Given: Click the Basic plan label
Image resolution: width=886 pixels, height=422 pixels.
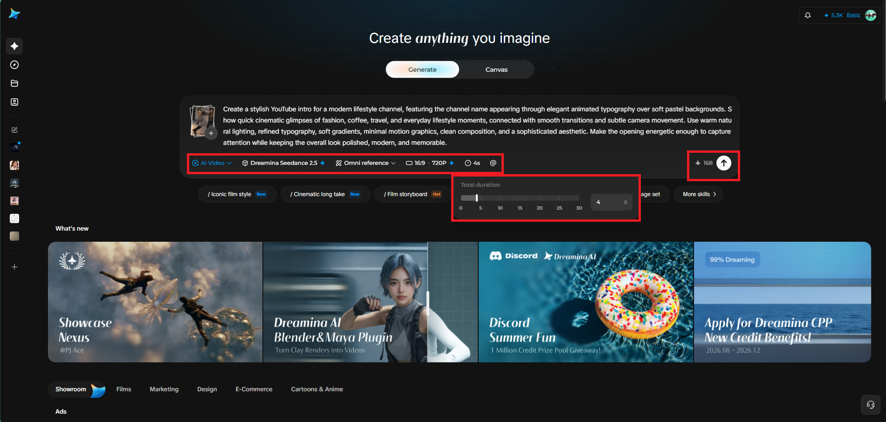Looking at the screenshot, I should (853, 15).
